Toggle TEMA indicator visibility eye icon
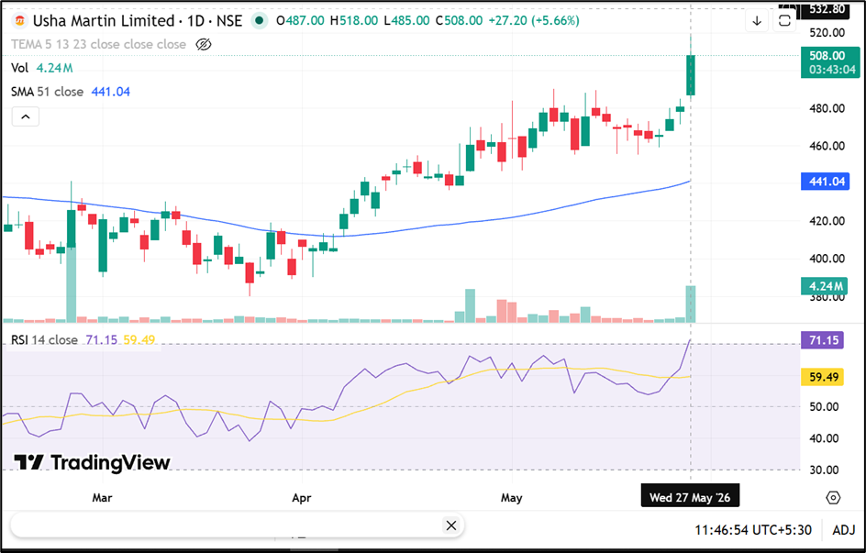866x553 pixels. tap(204, 44)
